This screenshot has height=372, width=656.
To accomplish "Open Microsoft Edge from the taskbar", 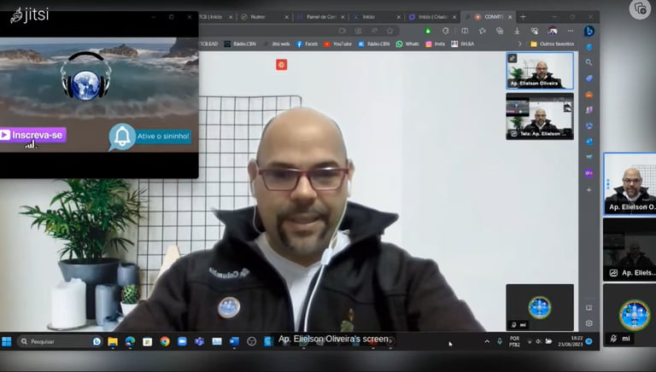I will [130, 341].
